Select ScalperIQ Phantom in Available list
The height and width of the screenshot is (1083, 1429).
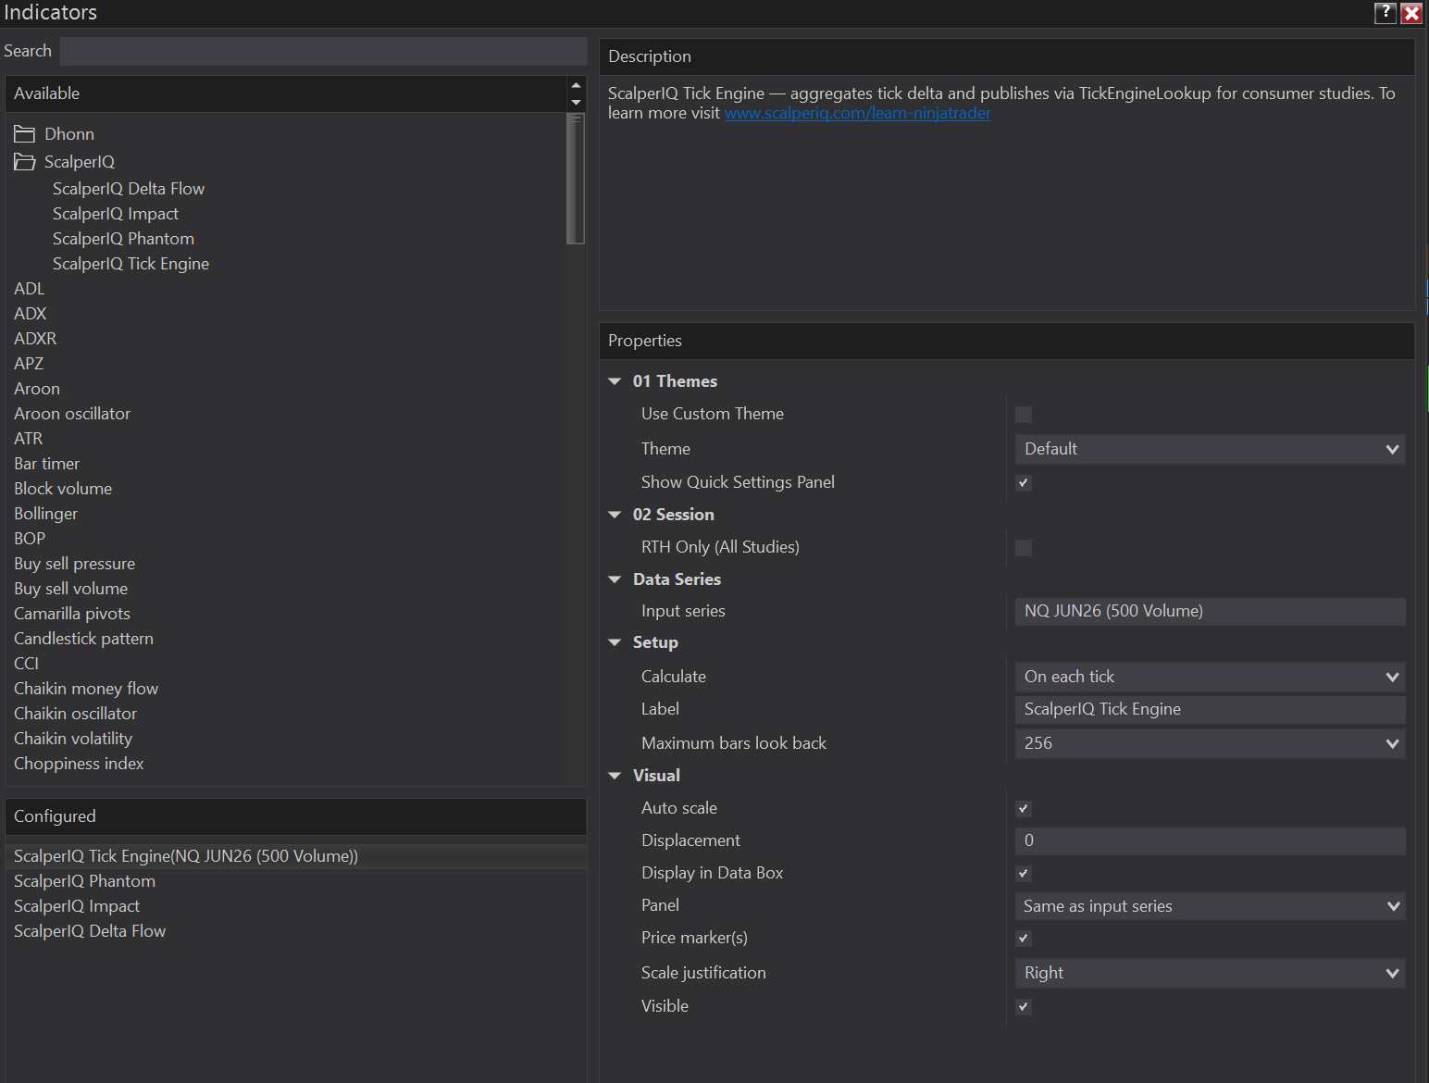(x=123, y=239)
